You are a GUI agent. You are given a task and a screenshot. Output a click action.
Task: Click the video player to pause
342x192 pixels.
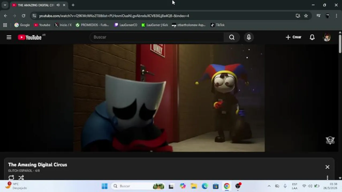[x=169, y=98]
